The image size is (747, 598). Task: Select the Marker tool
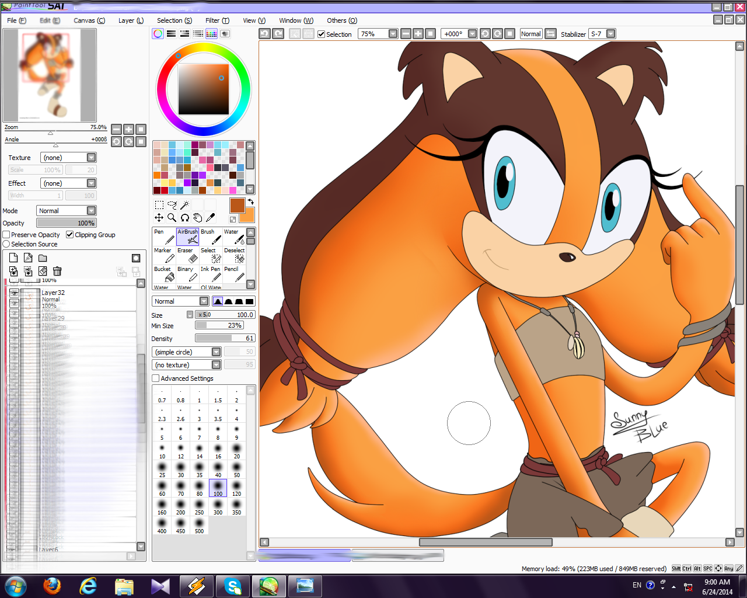click(x=164, y=255)
